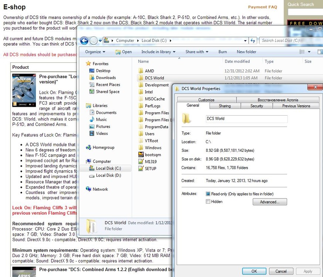Select the bootsqm DAT file

(x=150, y=155)
